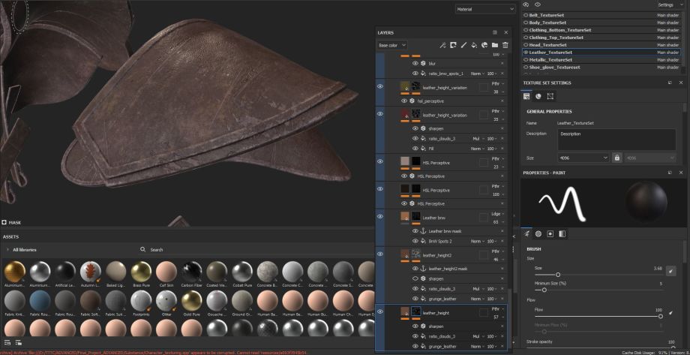Open the Base color channel dropdown
Viewport: 690px width, 355px height.
click(392, 45)
